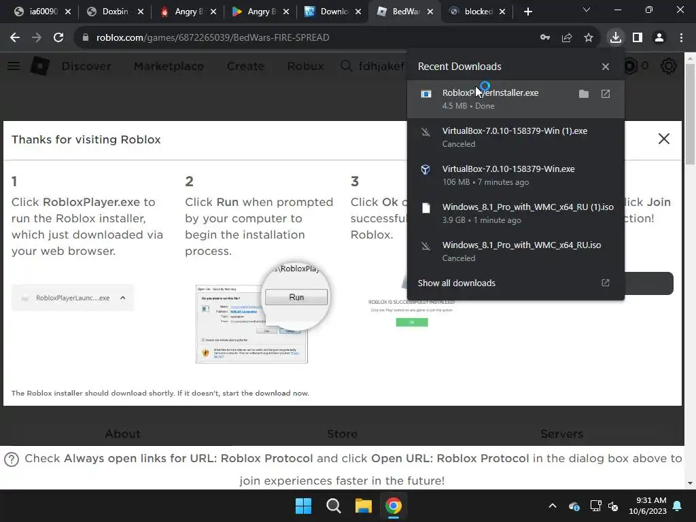Image resolution: width=696 pixels, height=522 pixels.
Task: Reload the current page
Action: tap(58, 38)
